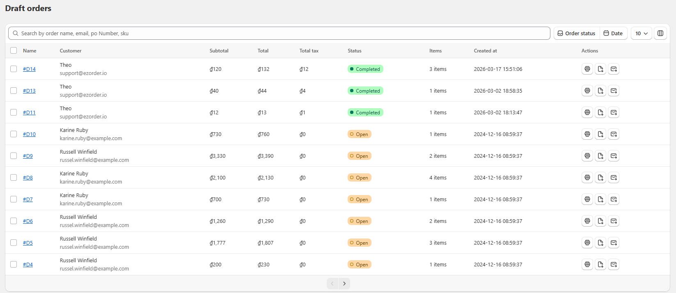Open the column customization icon
Screen dimensions: 676x293
[660, 33]
